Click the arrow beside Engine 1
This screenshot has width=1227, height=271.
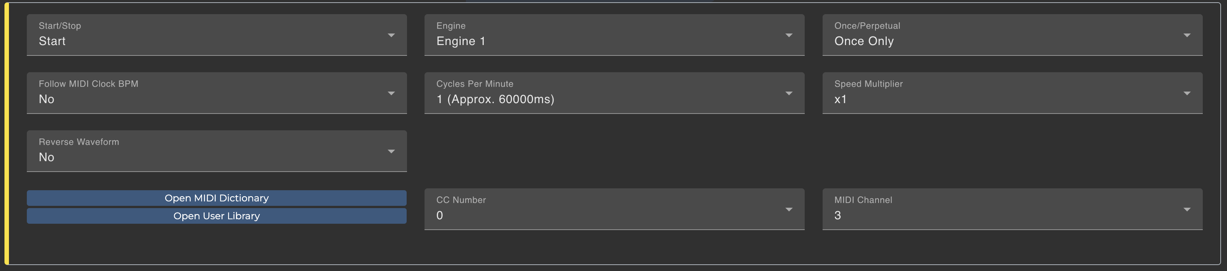(789, 35)
